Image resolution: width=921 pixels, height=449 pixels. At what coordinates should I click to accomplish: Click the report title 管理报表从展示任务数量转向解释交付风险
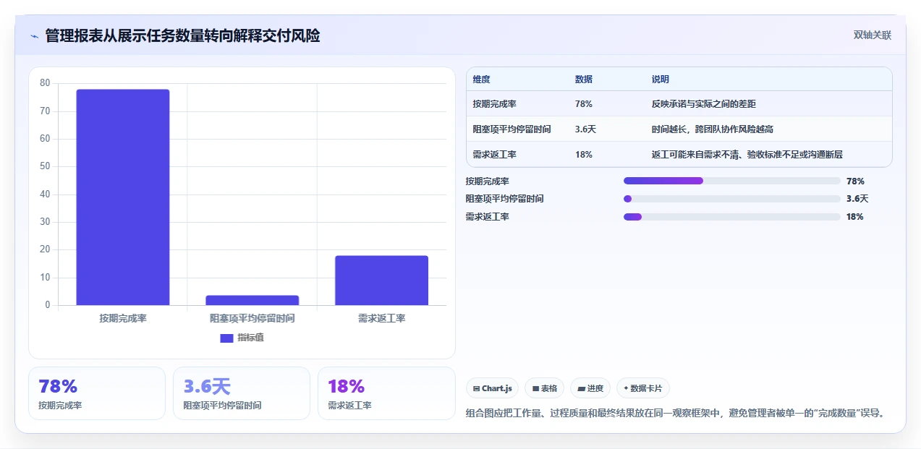182,35
